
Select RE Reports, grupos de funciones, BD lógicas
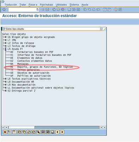42,67
